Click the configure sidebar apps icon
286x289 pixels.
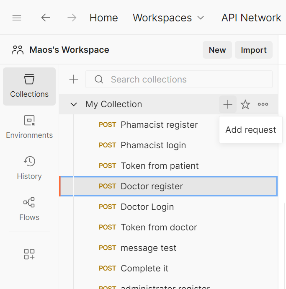29,254
